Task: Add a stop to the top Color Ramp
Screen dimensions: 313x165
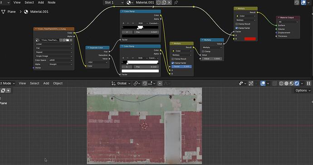Action: [123, 24]
